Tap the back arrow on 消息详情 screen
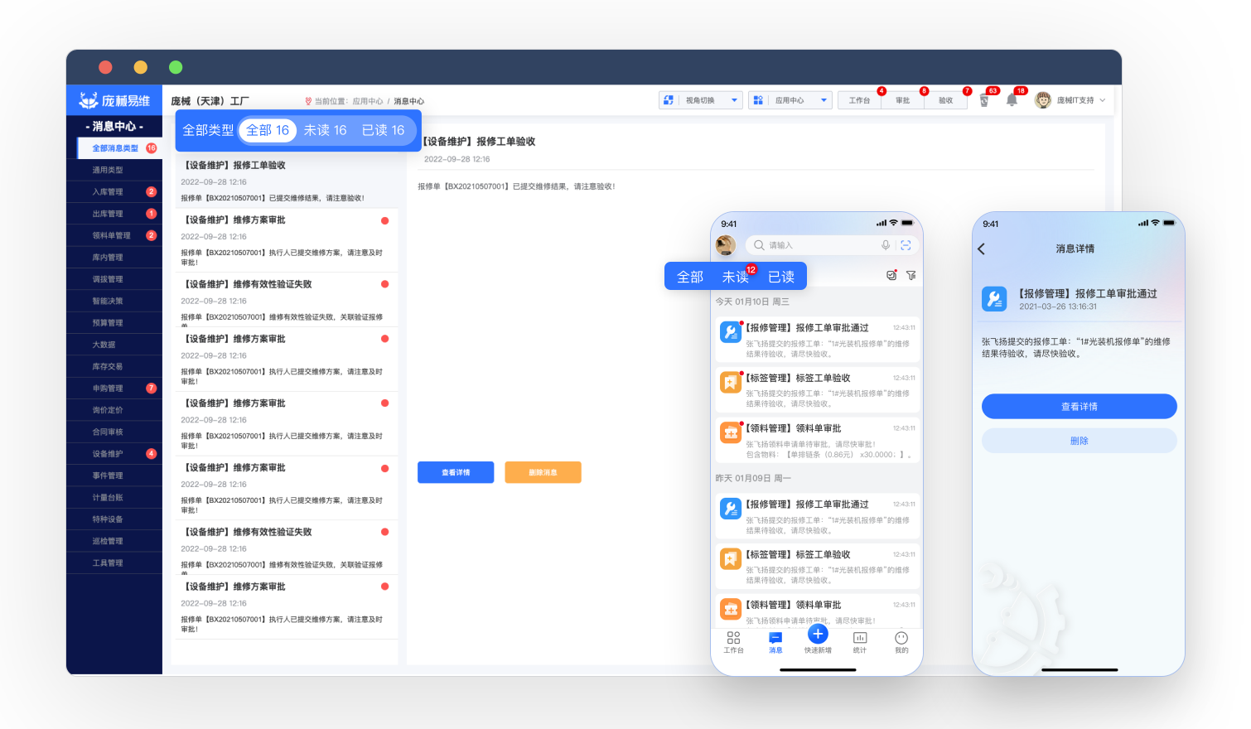The image size is (1251, 729). 982,249
